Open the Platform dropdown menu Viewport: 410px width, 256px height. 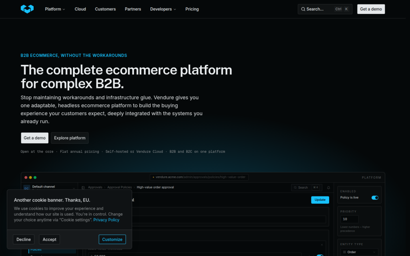[x=55, y=9]
